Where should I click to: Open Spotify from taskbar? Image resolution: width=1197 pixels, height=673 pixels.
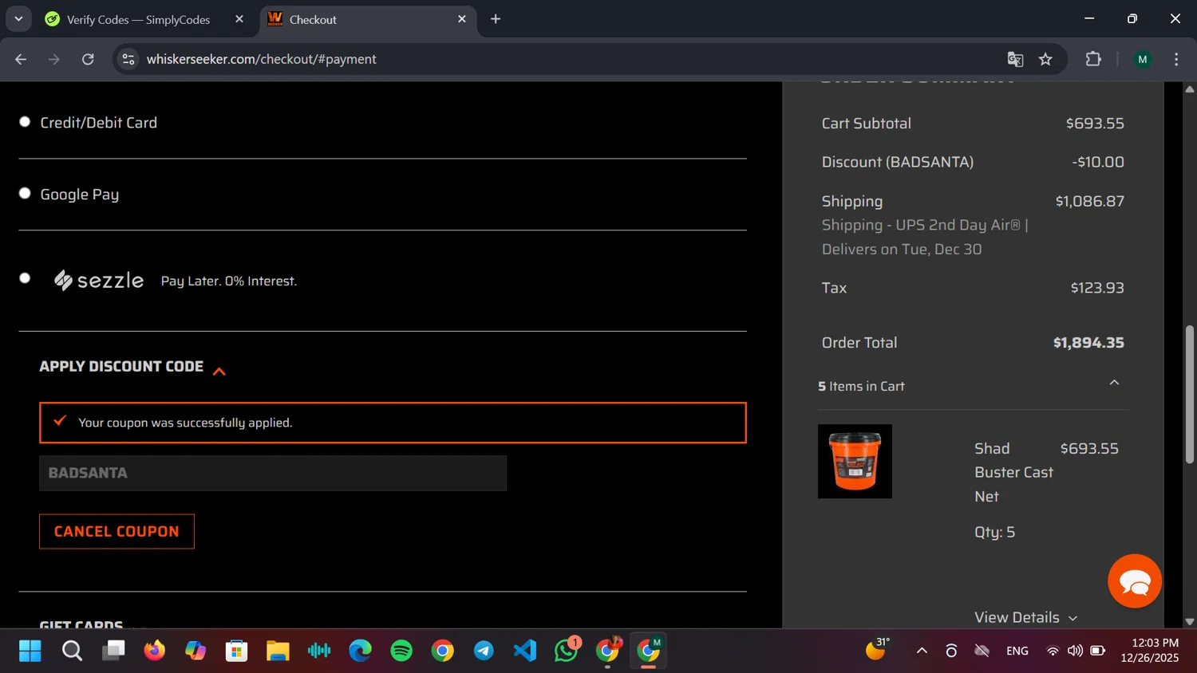pos(401,651)
